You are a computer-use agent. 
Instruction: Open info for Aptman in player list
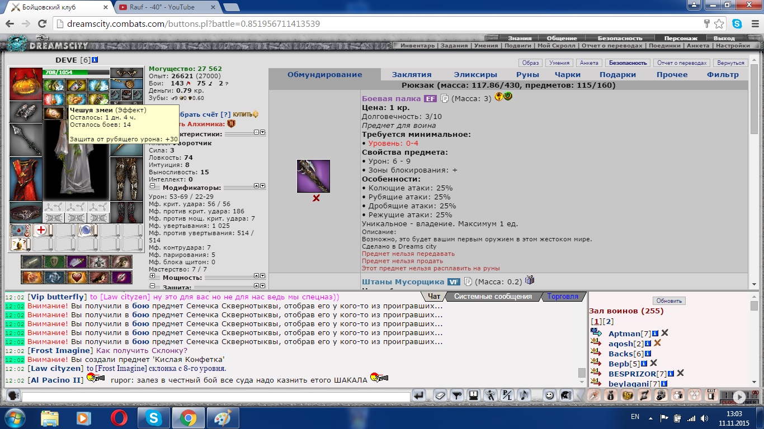pyautogui.click(x=655, y=333)
